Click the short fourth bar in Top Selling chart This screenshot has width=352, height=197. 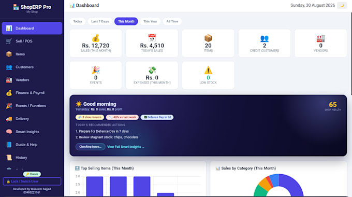click(x=166, y=194)
